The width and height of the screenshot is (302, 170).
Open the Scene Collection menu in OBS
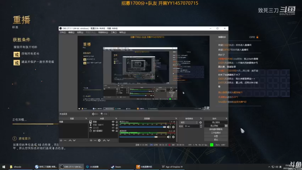coord(103,32)
